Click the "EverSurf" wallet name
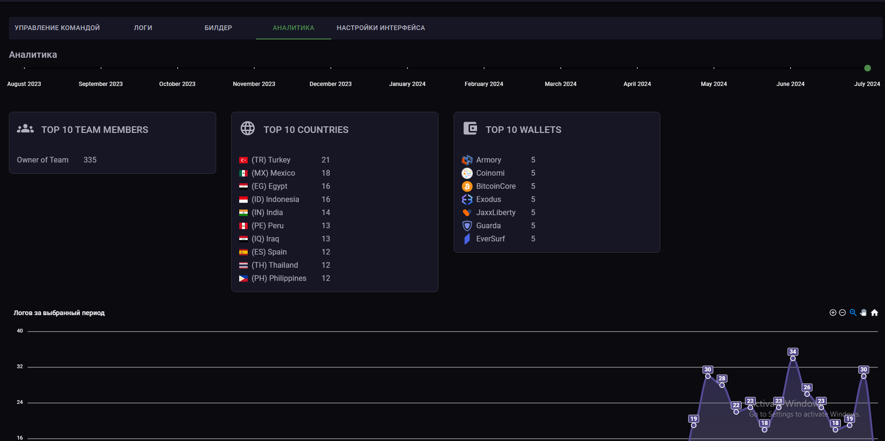Image resolution: width=885 pixels, height=441 pixels. point(490,239)
